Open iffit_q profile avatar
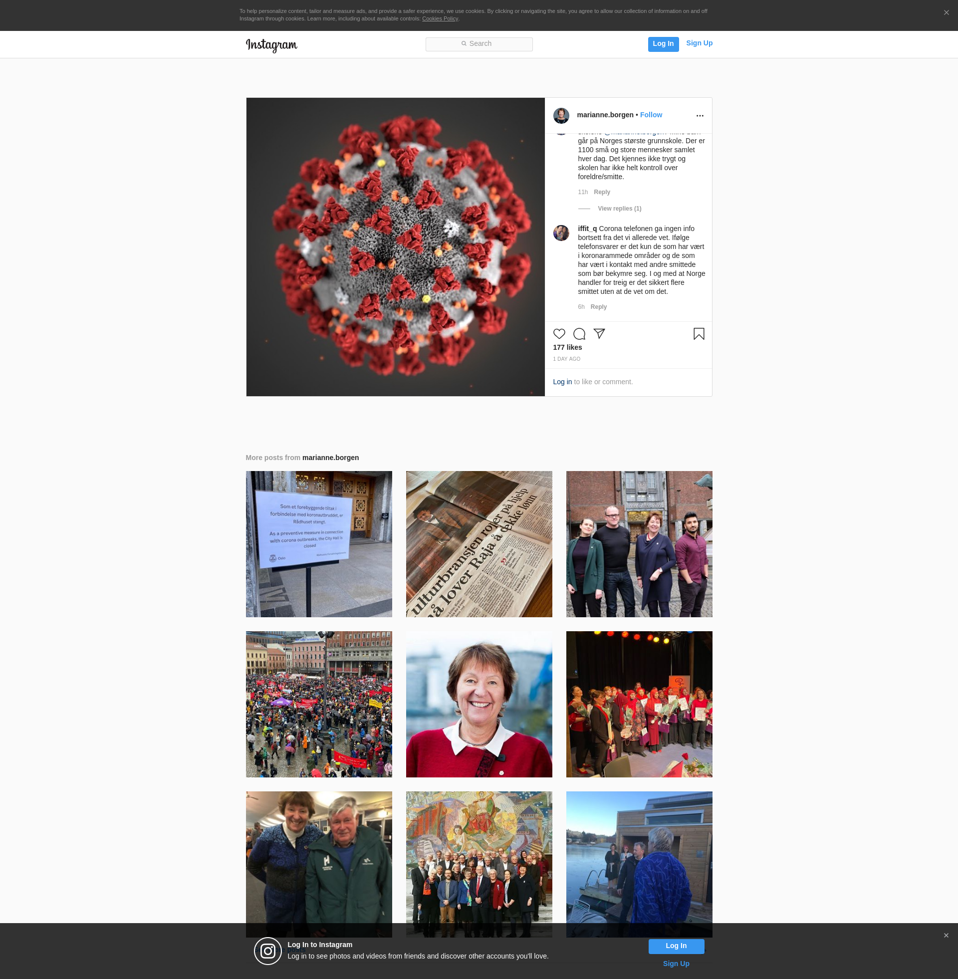 coord(561,233)
